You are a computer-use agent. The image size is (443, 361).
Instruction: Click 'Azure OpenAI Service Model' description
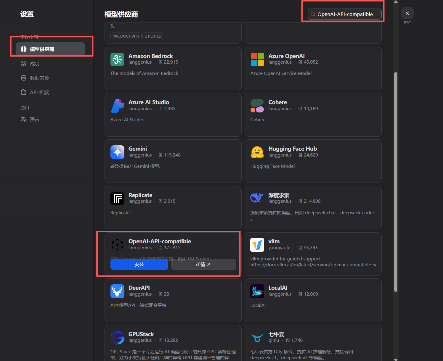[x=281, y=73]
